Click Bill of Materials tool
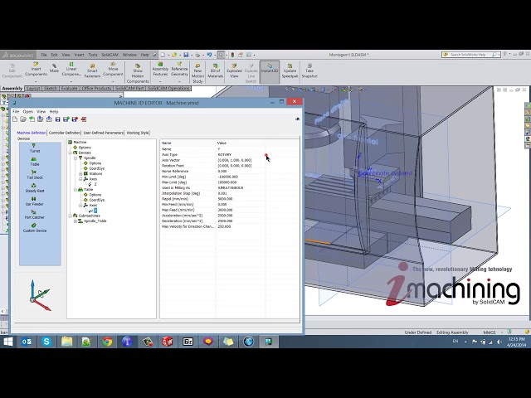The height and width of the screenshot is (398, 531). coord(216,70)
